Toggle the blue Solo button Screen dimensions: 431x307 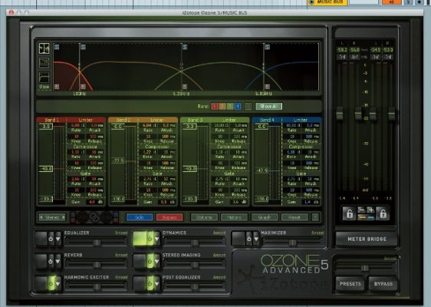(x=140, y=217)
